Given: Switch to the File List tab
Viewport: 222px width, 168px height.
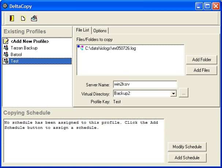Looking at the screenshot, I should coord(82,30).
